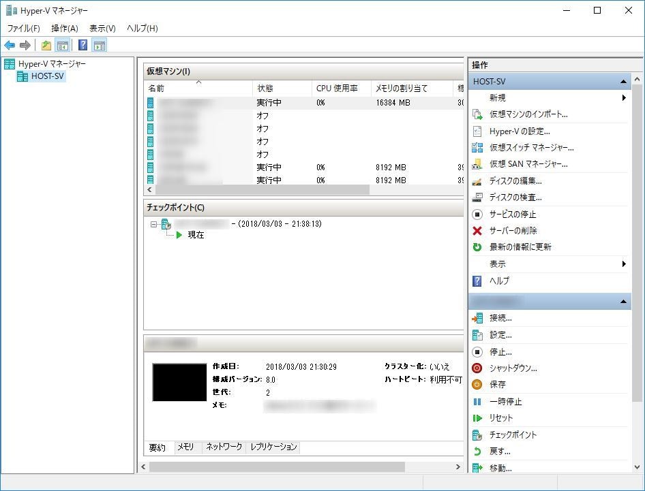Click the VM 設定 settings icon

pyautogui.click(x=477, y=335)
